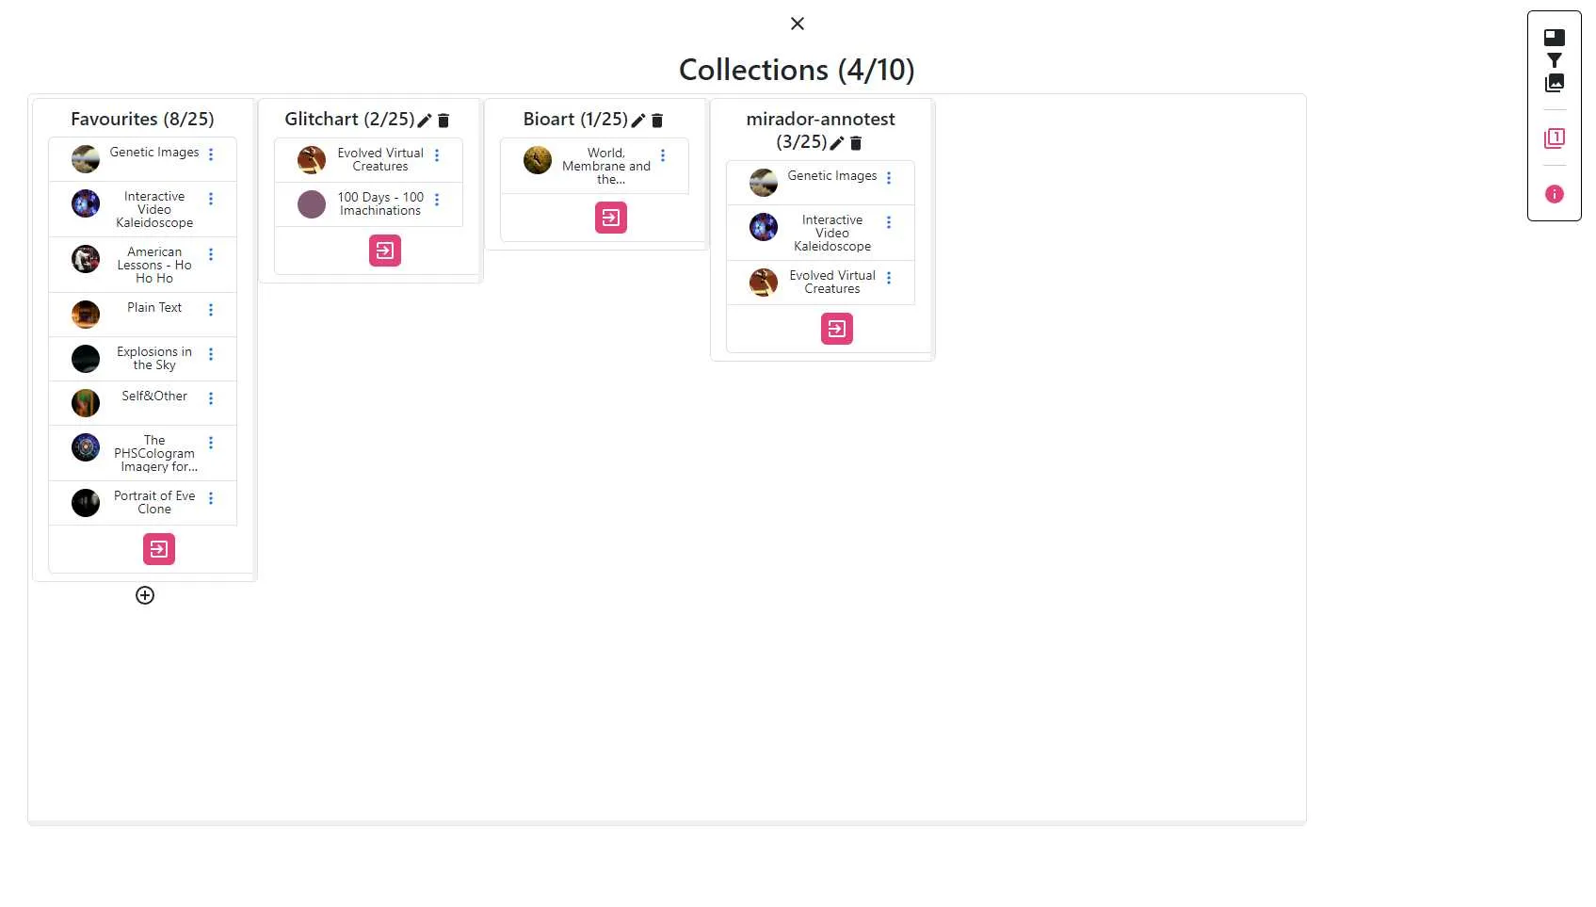Open options menu for Plain Text

(211, 310)
